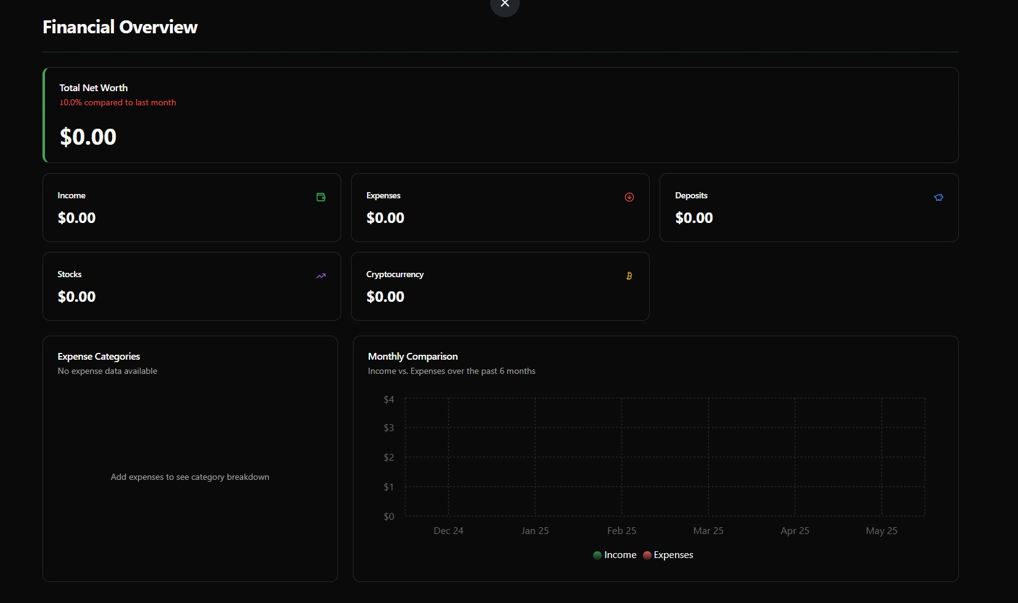
Task: Click the Monthly Comparison heading
Action: (x=413, y=357)
